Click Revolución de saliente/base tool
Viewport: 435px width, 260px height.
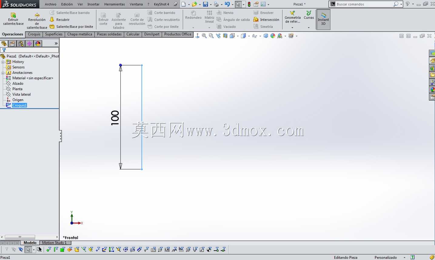pyautogui.click(x=37, y=21)
